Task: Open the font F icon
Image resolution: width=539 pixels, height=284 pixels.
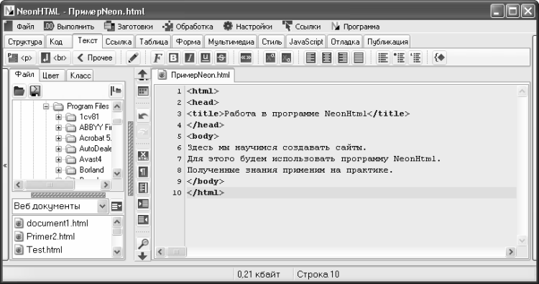Action: pyautogui.click(x=157, y=58)
